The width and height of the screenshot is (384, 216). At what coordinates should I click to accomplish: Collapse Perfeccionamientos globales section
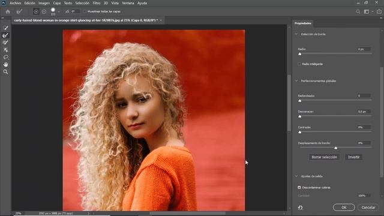(296, 81)
